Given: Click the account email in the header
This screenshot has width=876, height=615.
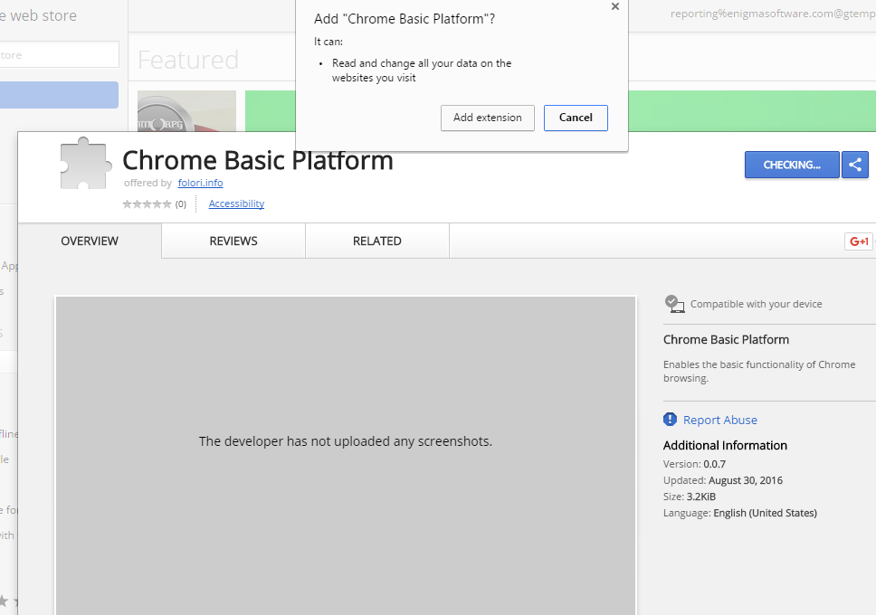Looking at the screenshot, I should click(x=772, y=14).
